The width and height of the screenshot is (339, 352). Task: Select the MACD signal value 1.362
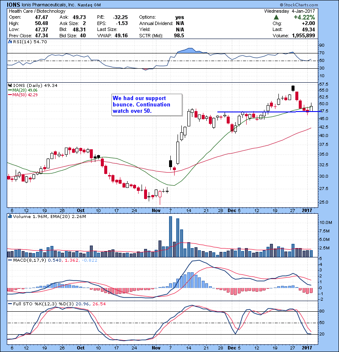(72, 260)
